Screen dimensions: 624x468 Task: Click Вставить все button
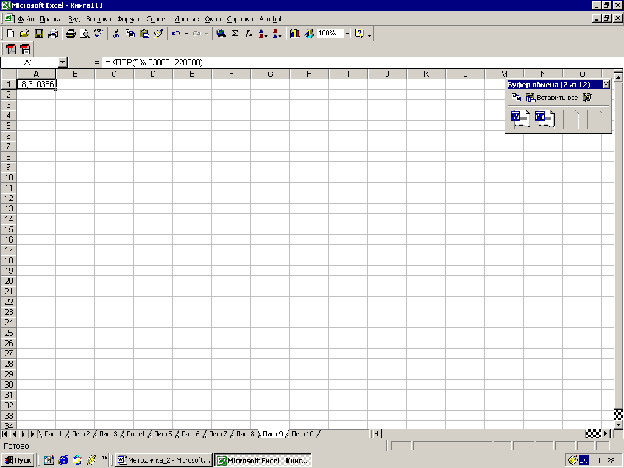point(552,97)
